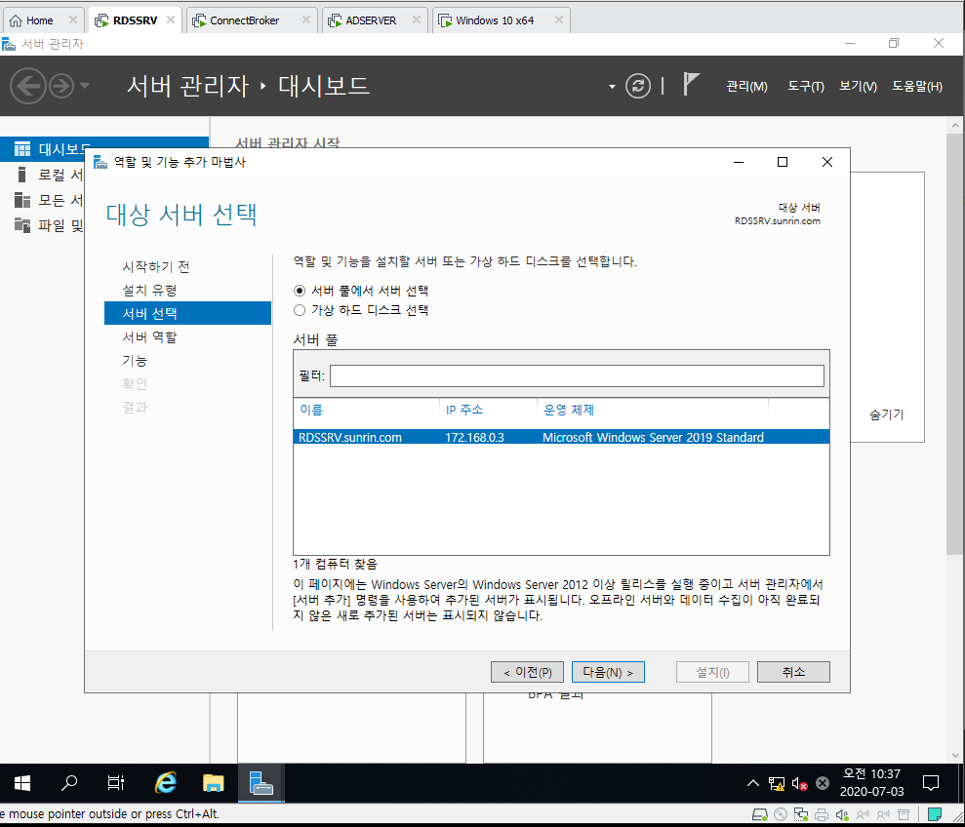Open dropdown arrow left of refresh icon
This screenshot has height=827, width=965.
[612, 86]
